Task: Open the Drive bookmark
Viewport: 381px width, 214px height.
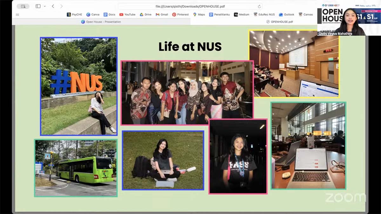Action: (145, 15)
